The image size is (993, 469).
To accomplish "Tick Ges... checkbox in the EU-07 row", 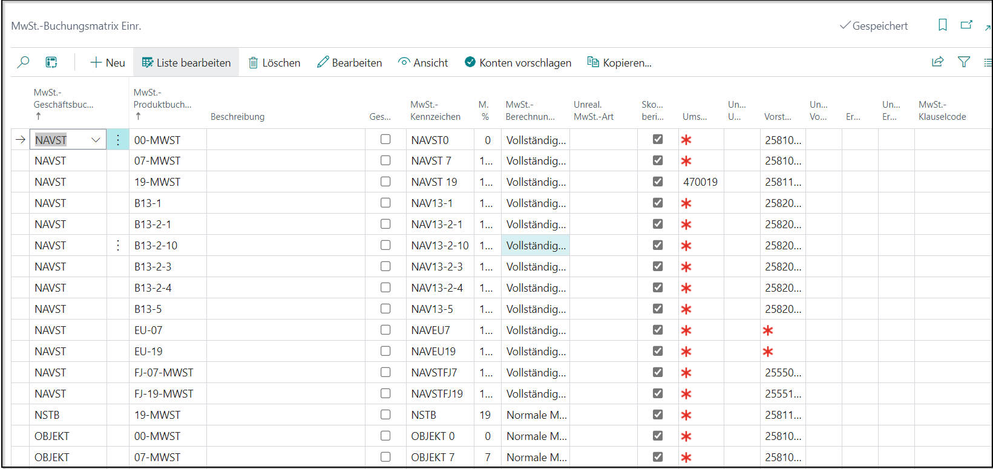I will point(385,330).
